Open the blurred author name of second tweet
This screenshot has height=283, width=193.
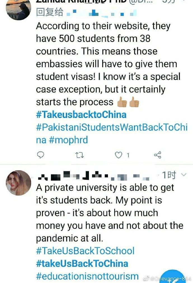(94, 176)
